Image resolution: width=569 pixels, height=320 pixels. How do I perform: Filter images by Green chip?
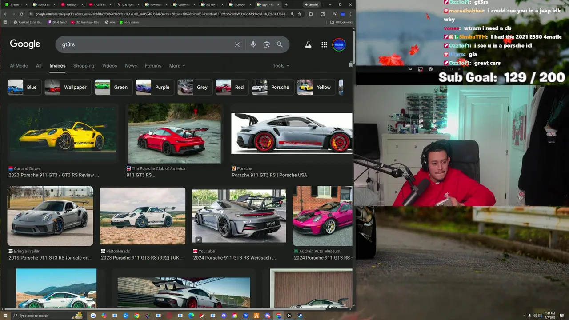(114, 87)
